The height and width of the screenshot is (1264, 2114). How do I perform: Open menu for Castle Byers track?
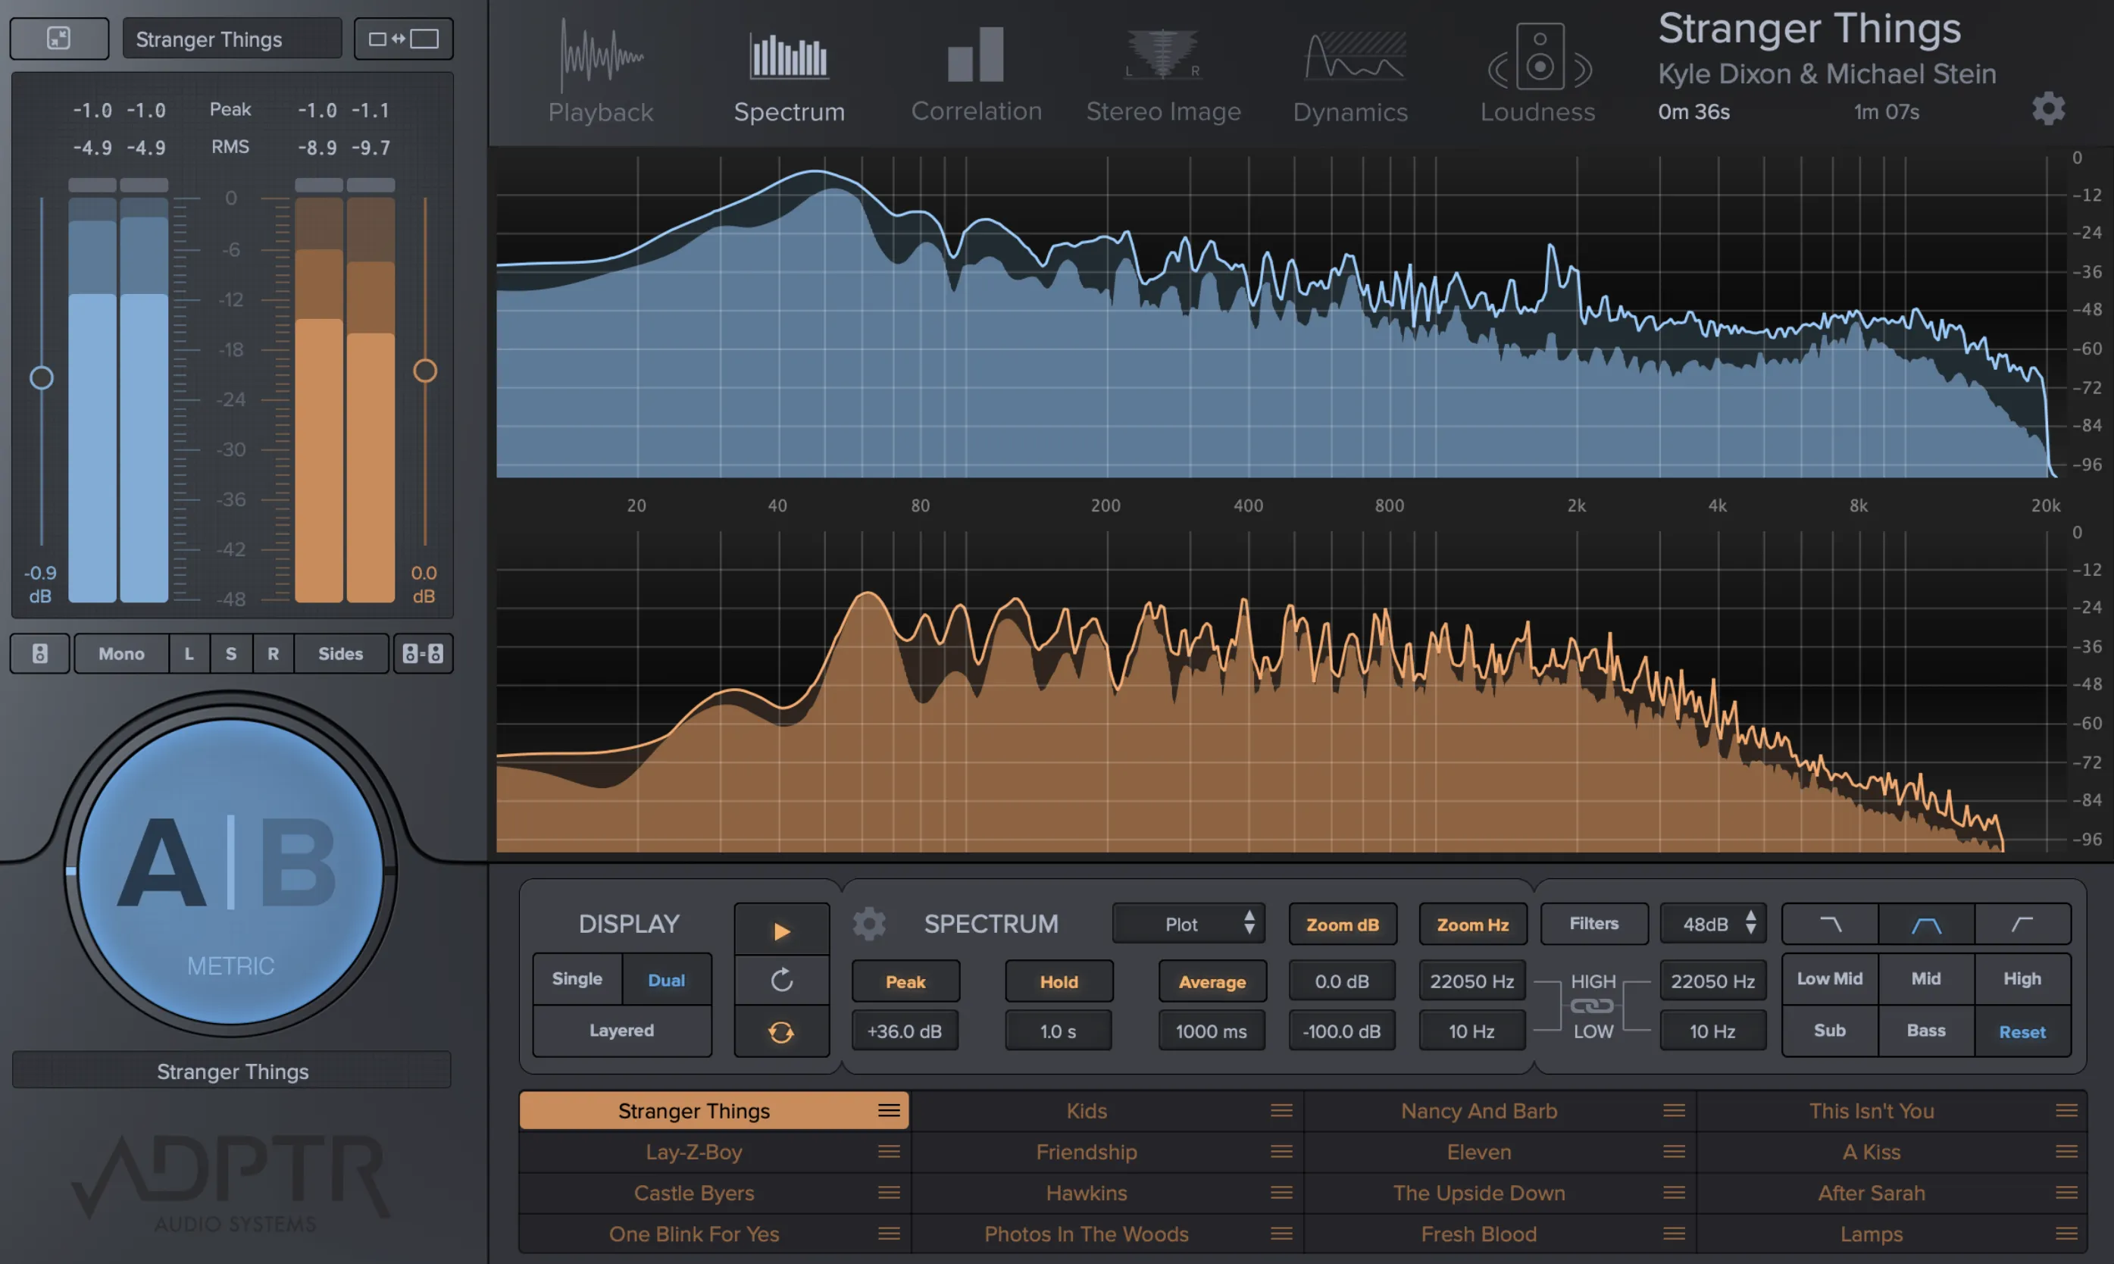889,1193
